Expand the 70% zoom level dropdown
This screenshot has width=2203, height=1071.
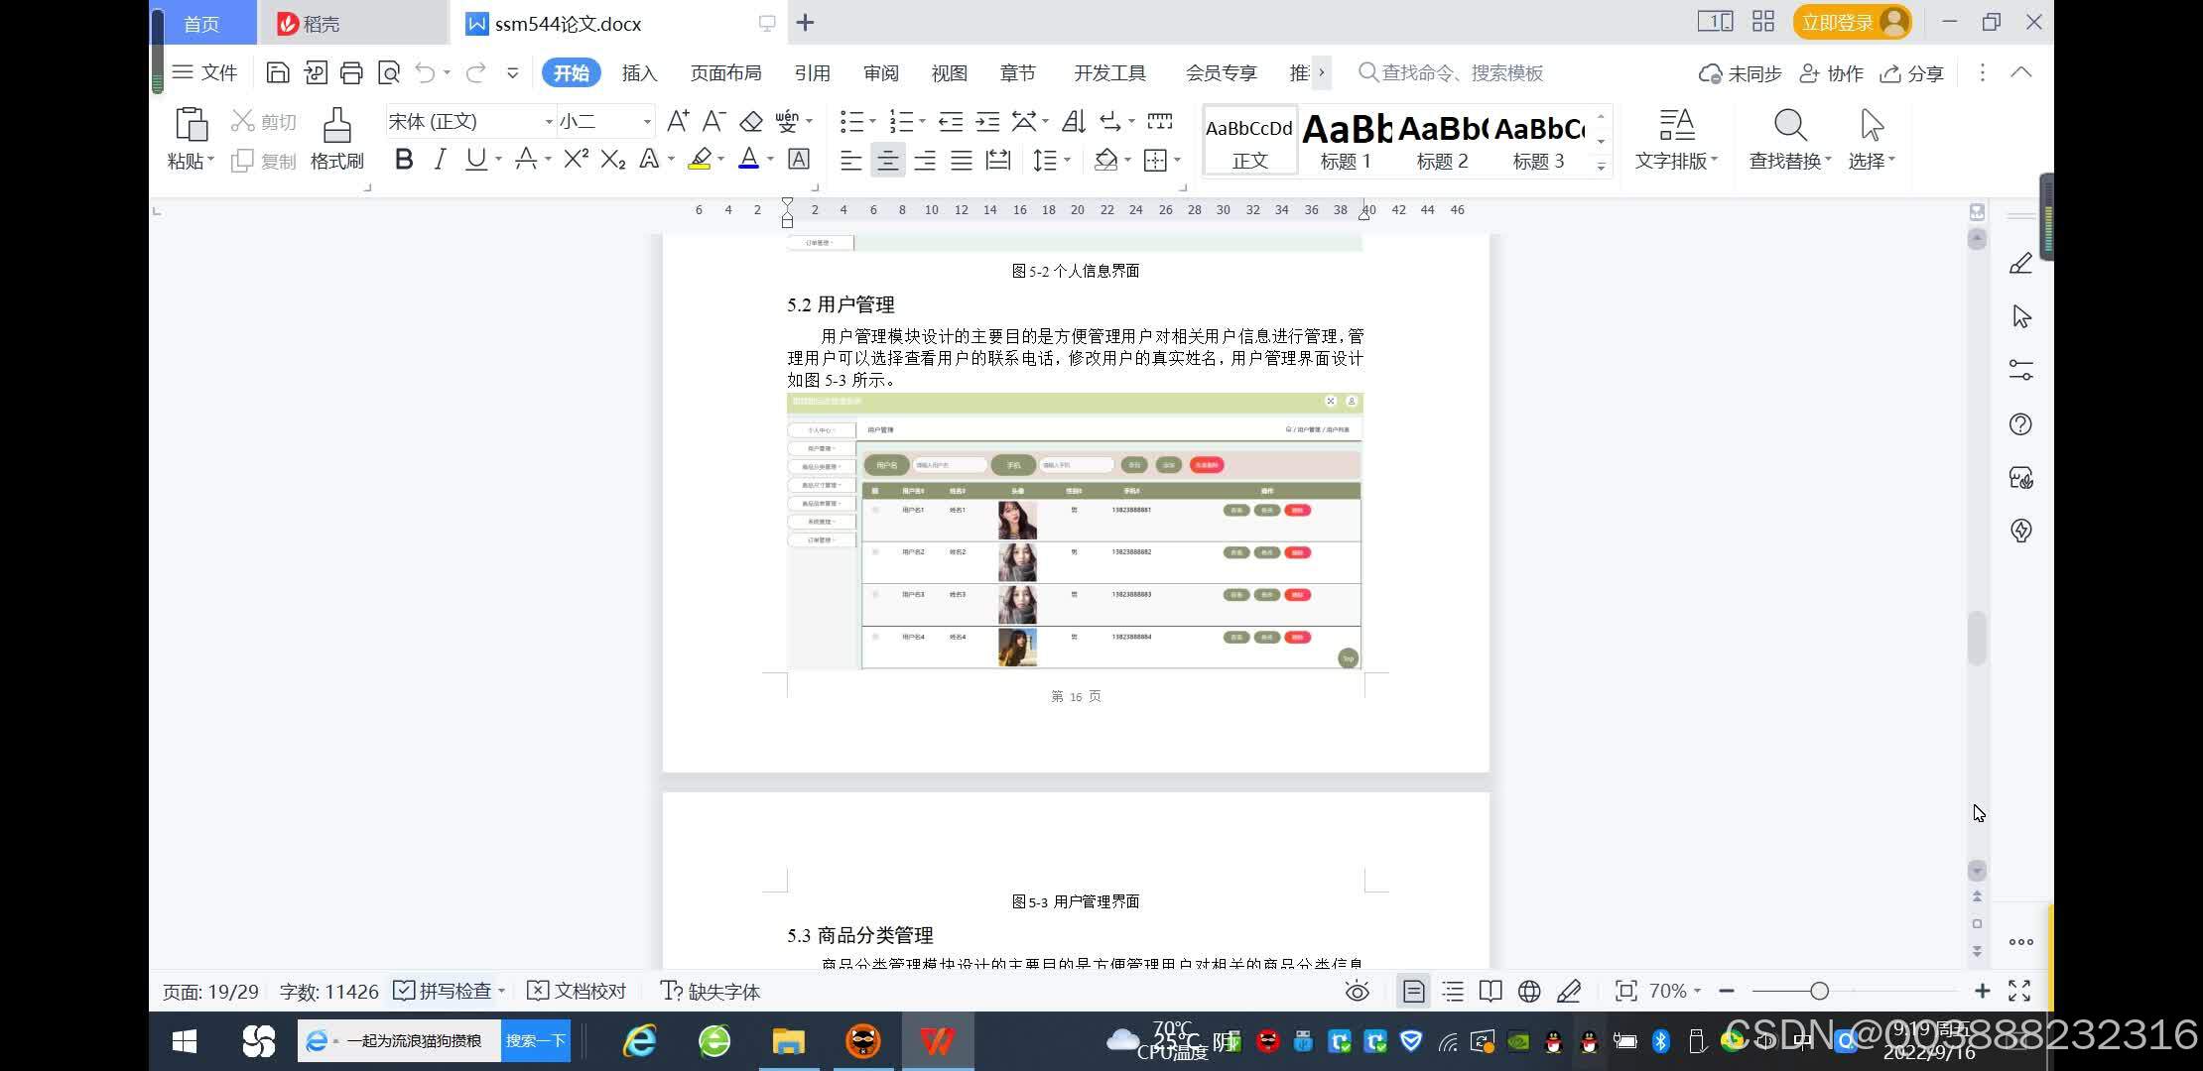[x=1697, y=991]
